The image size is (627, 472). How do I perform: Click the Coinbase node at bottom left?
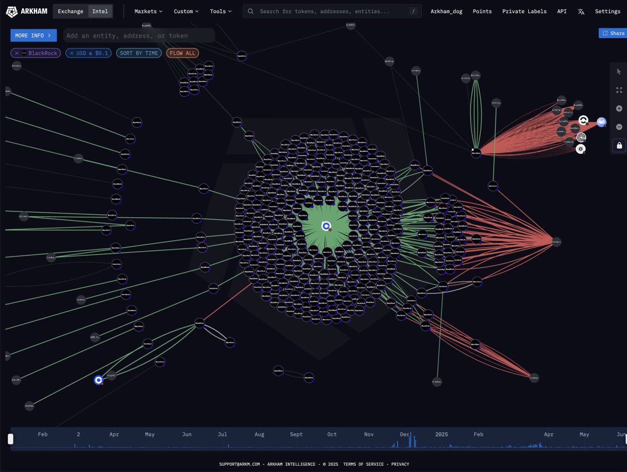(98, 380)
